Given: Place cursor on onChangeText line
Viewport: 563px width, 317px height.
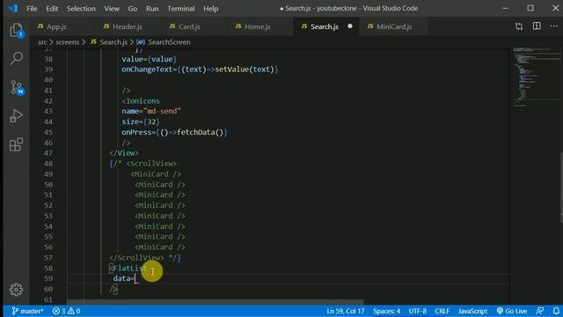Looking at the screenshot, I should coord(200,70).
